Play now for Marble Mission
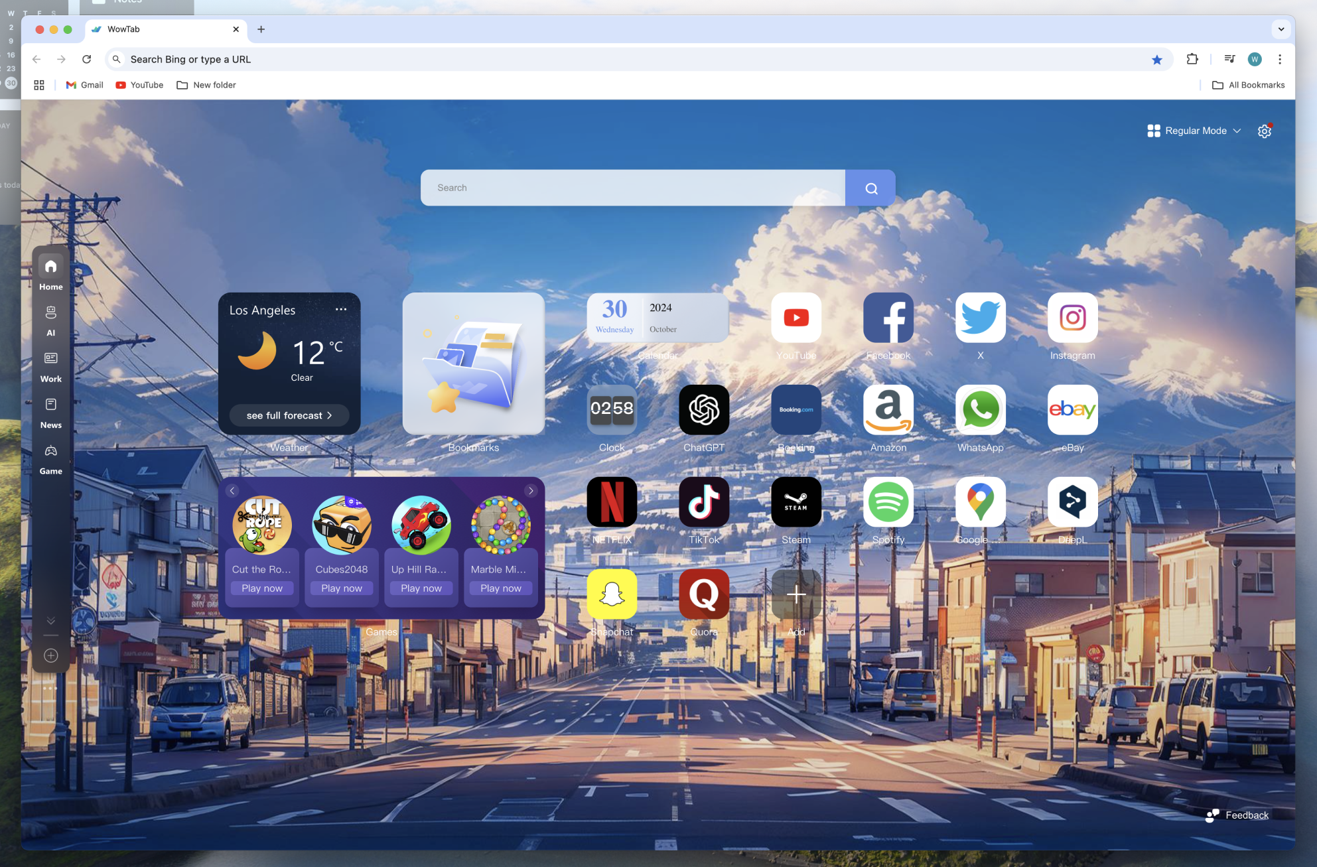The image size is (1317, 867). pos(501,588)
